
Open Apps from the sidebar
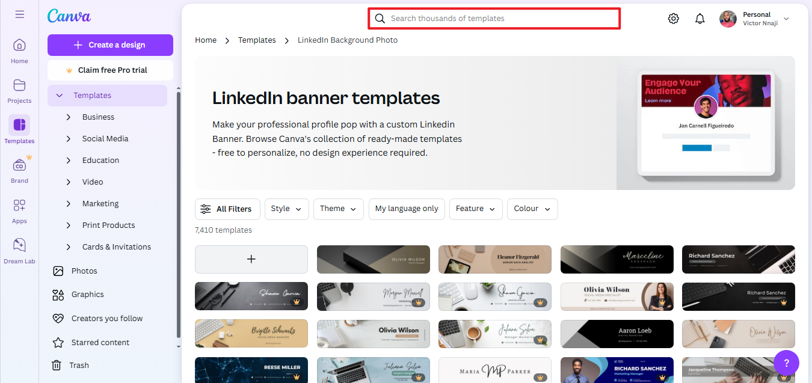click(x=19, y=210)
